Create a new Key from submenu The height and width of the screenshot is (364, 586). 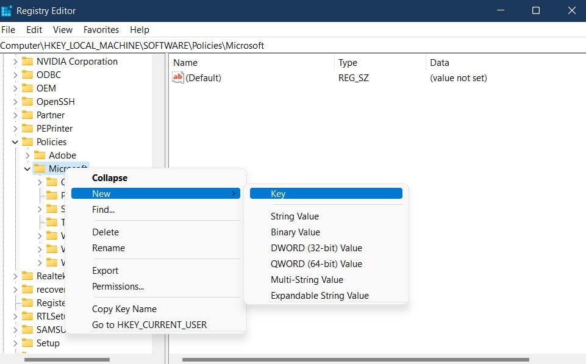(x=326, y=194)
